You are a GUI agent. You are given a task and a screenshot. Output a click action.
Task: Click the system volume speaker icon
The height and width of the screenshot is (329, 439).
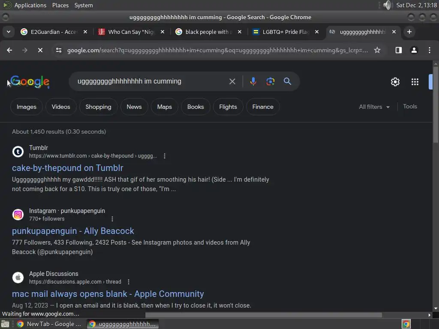click(x=388, y=5)
